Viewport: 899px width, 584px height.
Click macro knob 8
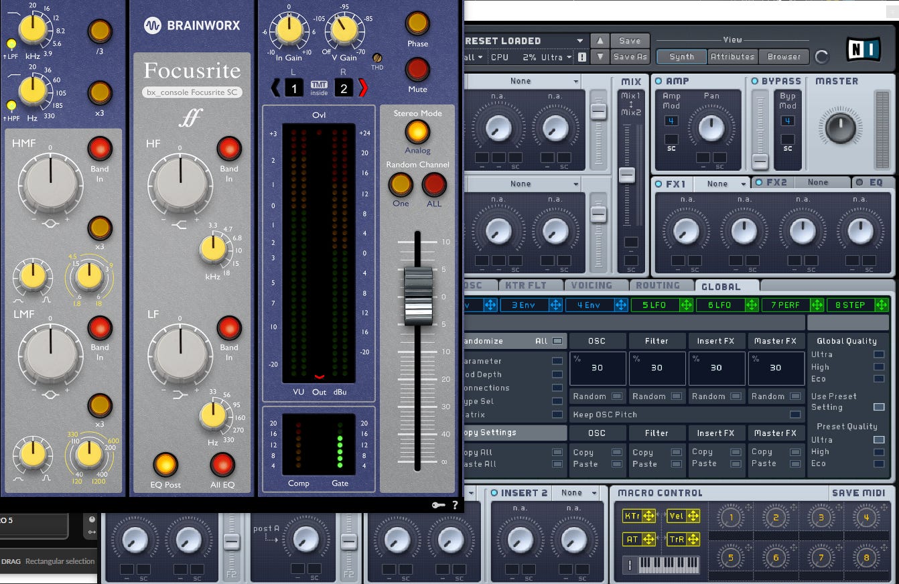[866, 557]
